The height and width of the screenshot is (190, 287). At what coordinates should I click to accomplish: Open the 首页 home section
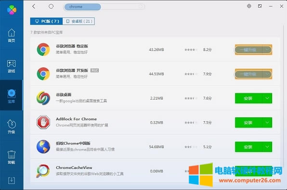(12, 36)
